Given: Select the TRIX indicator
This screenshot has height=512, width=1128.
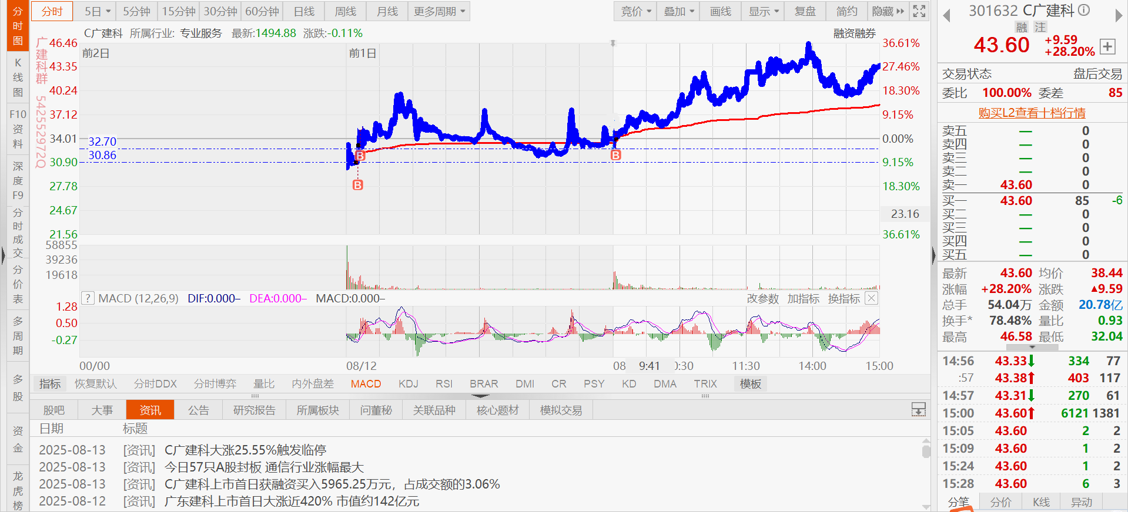Looking at the screenshot, I should click(705, 383).
